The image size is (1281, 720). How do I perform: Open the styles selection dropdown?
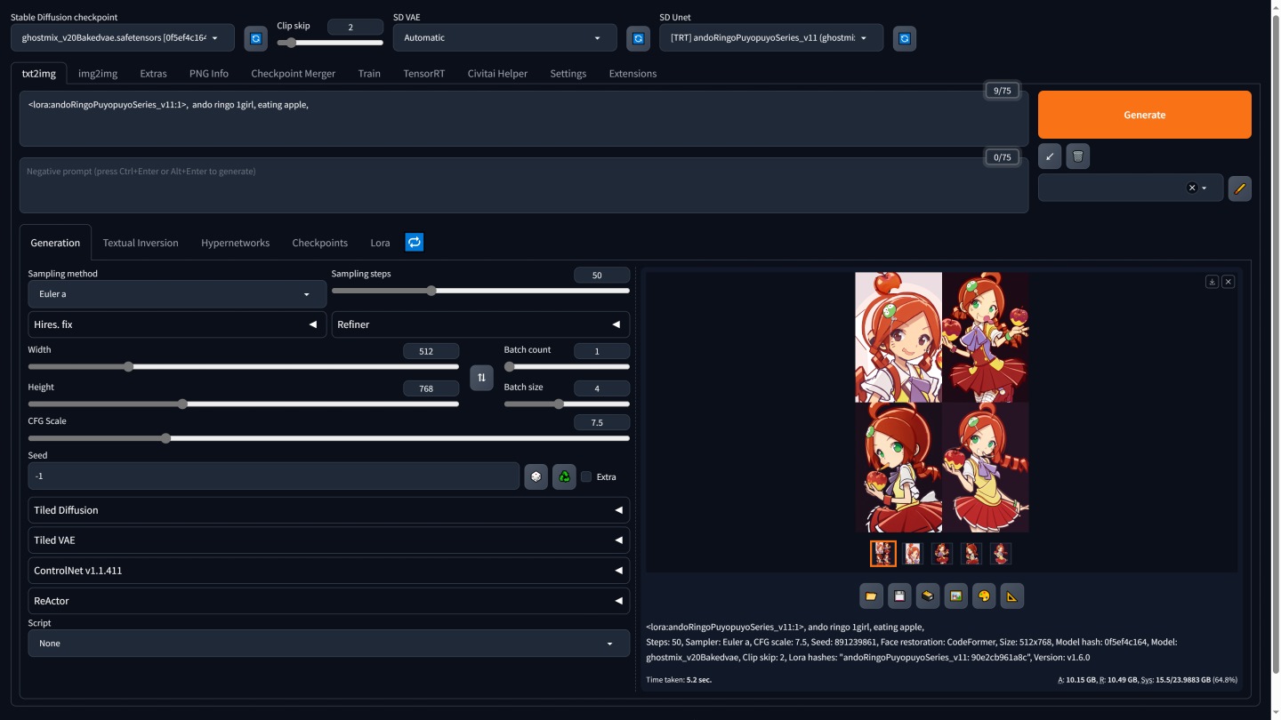coord(1131,188)
